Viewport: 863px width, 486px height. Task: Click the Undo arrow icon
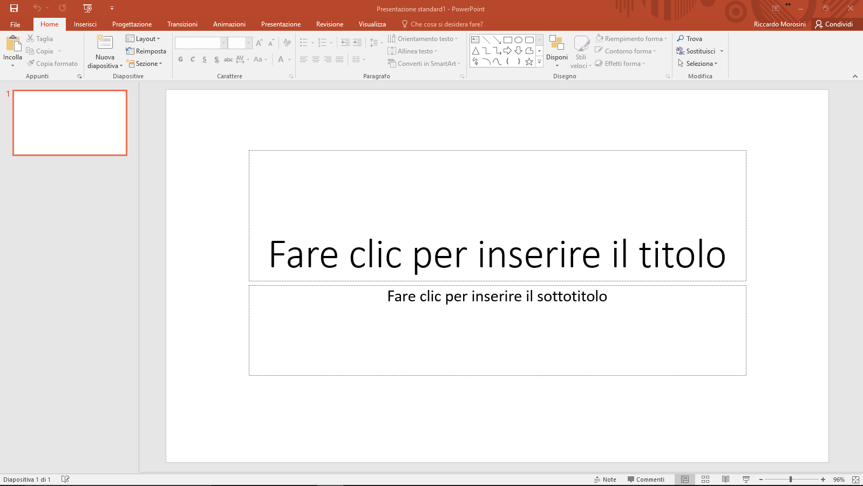[37, 8]
